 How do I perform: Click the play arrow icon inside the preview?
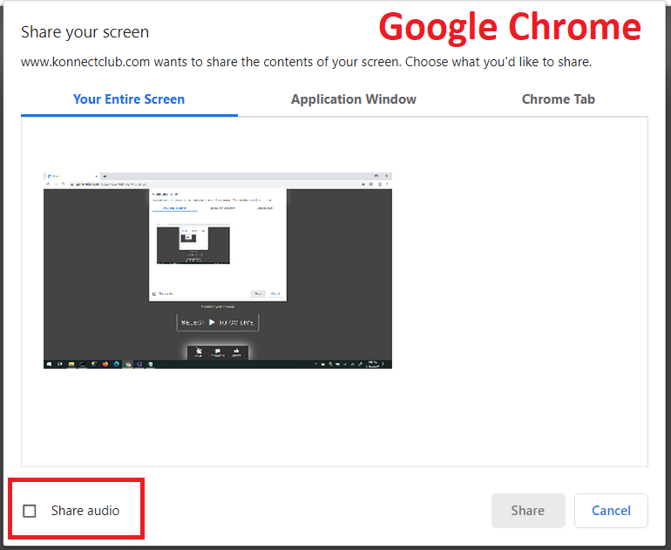tap(212, 322)
